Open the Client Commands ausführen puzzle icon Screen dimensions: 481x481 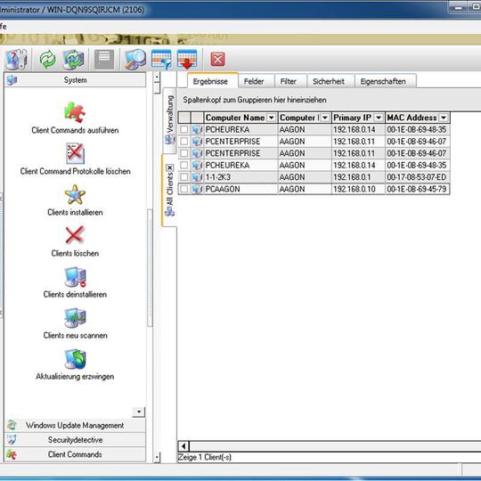[x=75, y=112]
